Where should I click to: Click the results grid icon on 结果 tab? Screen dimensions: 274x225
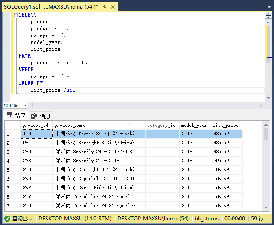pyautogui.click(x=9, y=115)
